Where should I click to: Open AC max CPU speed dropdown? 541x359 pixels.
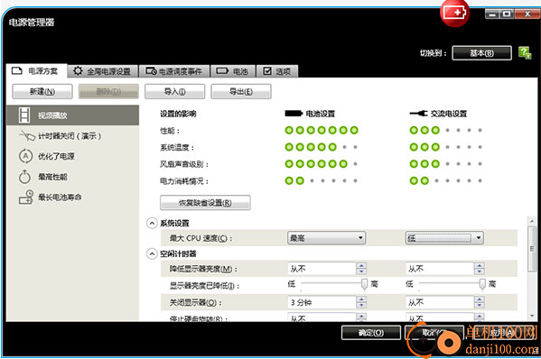[x=444, y=238]
